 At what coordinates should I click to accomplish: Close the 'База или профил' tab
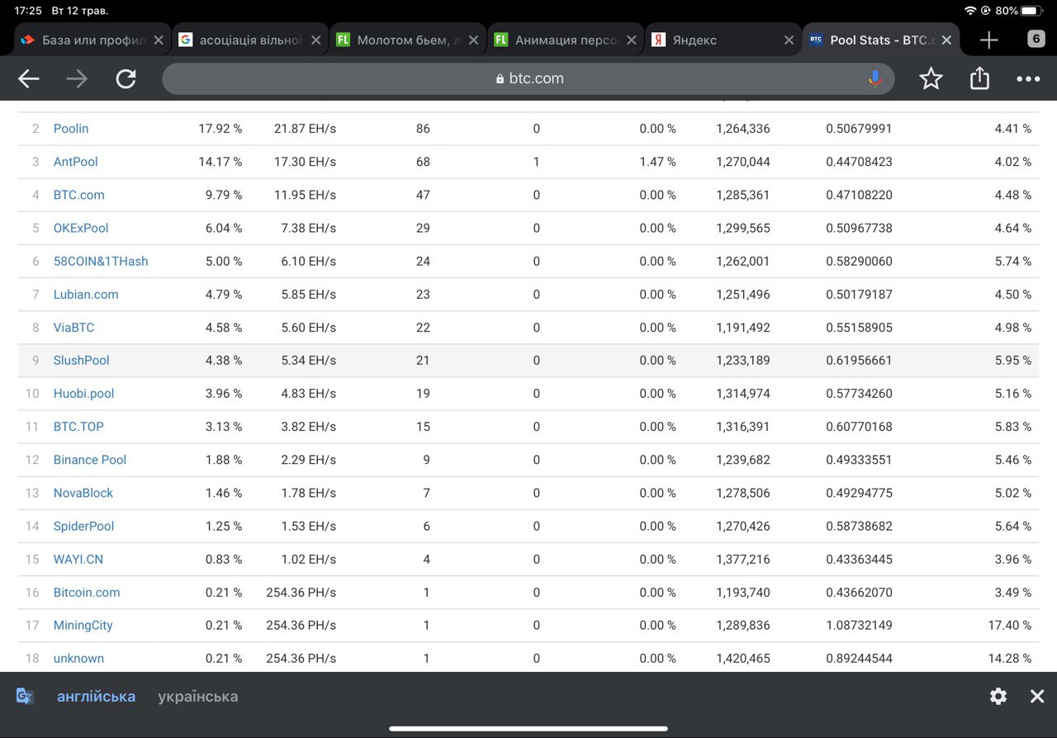[x=159, y=40]
